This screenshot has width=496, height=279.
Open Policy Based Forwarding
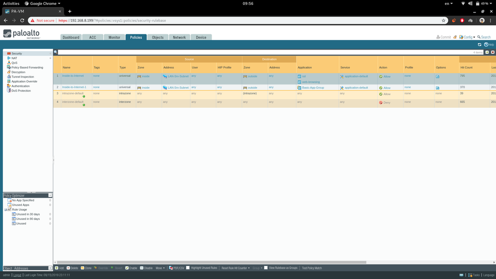coord(27,68)
